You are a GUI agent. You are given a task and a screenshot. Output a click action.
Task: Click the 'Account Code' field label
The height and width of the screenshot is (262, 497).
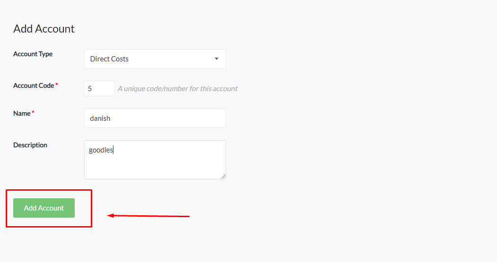click(x=34, y=85)
